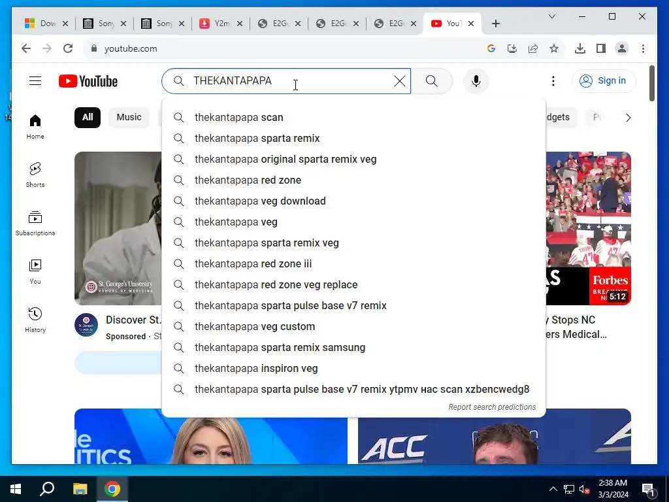Open Chrome three-dot menu
The width and height of the screenshot is (669, 502).
(643, 48)
